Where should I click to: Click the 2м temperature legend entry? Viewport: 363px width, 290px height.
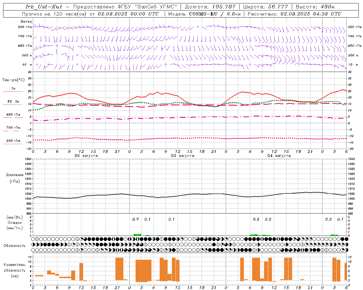13,89
